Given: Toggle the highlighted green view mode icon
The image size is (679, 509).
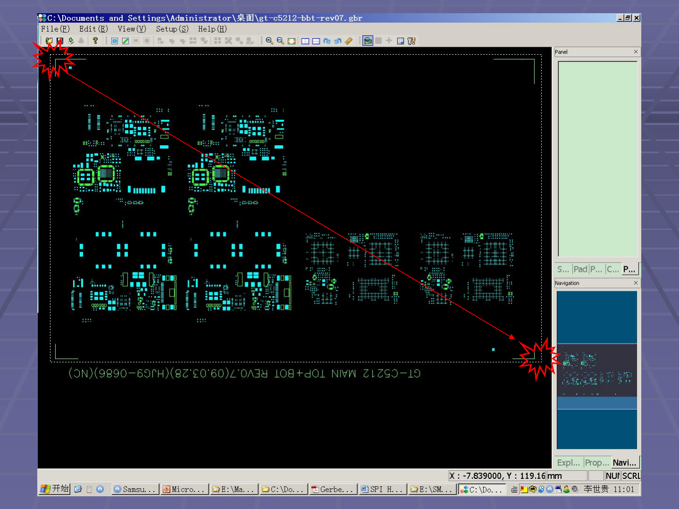Looking at the screenshot, I should pos(368,41).
